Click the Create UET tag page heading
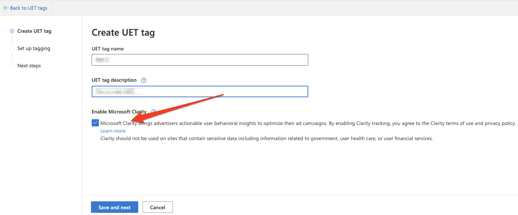518x215 pixels. [x=123, y=32]
